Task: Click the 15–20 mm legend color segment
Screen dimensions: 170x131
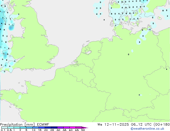Action: (x=42, y=128)
